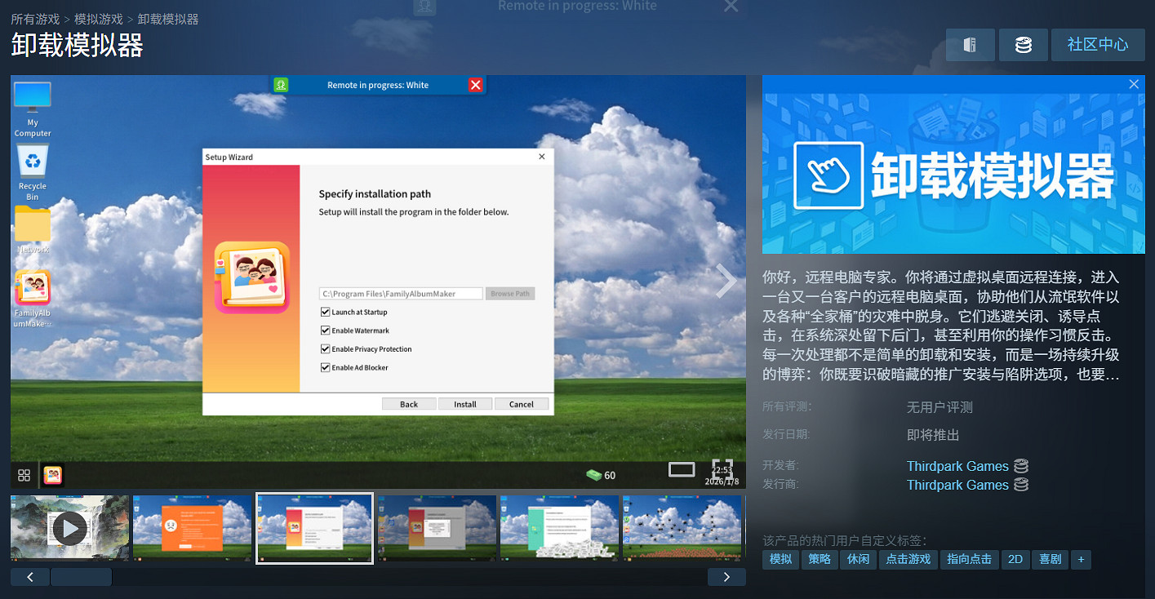Enter fullscreen with the bracket icon
This screenshot has height=599, width=1155.
coord(722,469)
